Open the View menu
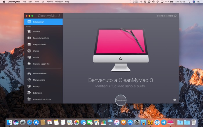Image resolution: width=203 pixels, height=127 pixels. pos(37,2)
